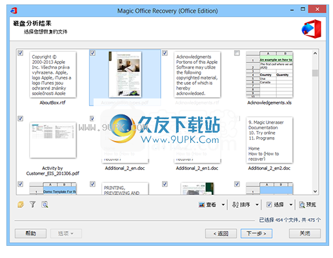This screenshot has height=258, width=333.
Task: Click the search magnifier icon
Action: click(x=45, y=205)
